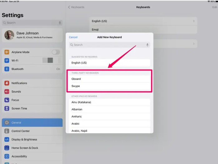Select Amharic keyboard

point(109,117)
